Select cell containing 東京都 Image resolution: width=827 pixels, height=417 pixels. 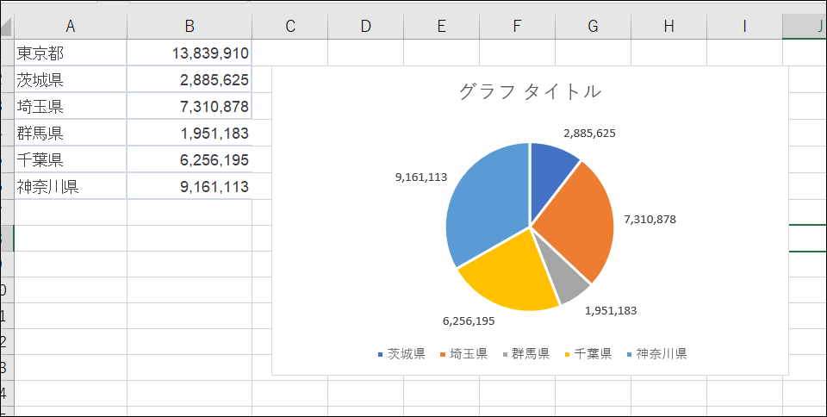70,53
